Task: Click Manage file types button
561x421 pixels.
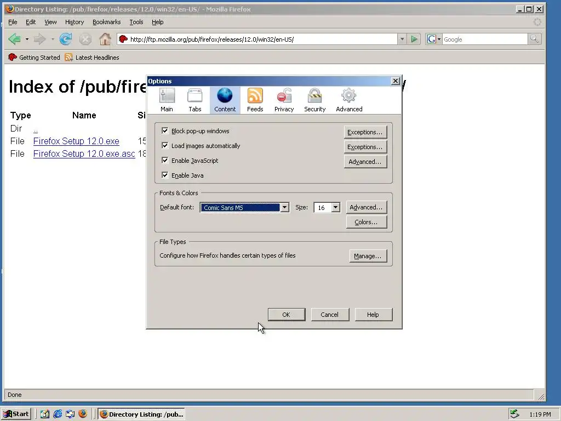Action: coord(368,256)
